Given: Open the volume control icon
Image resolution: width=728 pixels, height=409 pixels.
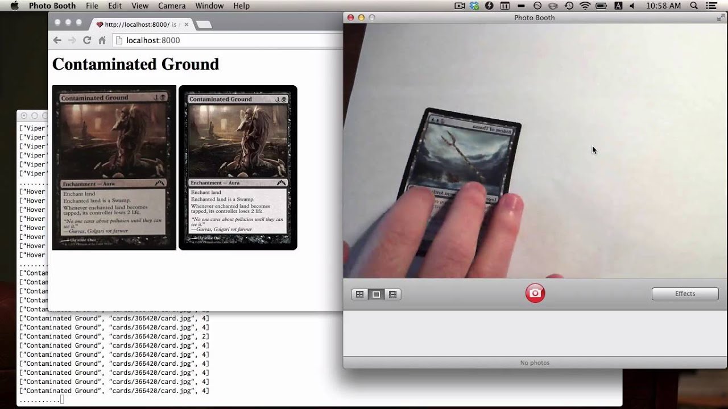Looking at the screenshot, I should click(633, 6).
